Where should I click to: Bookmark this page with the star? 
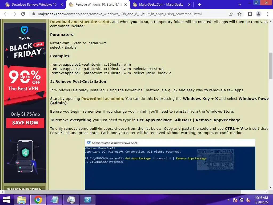click(239, 14)
